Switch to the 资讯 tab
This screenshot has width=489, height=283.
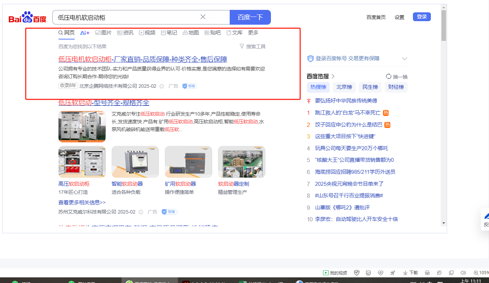[125, 32]
